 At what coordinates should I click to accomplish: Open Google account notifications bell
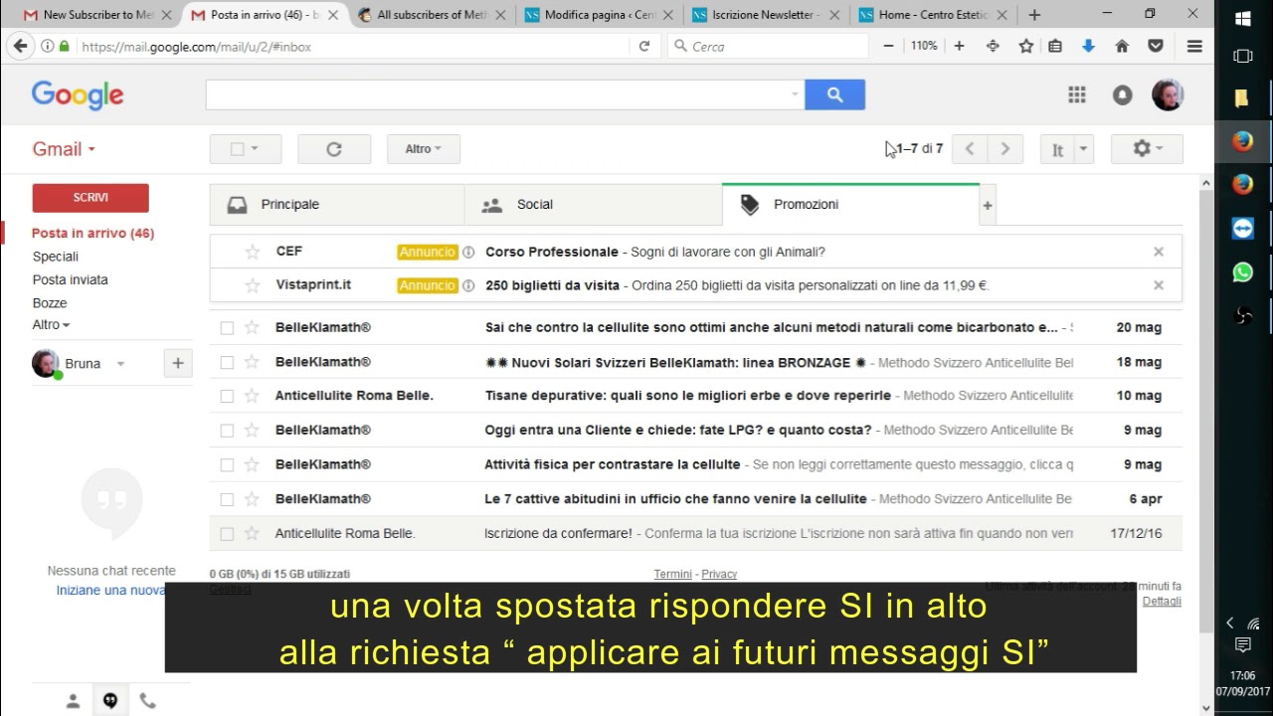tap(1122, 94)
